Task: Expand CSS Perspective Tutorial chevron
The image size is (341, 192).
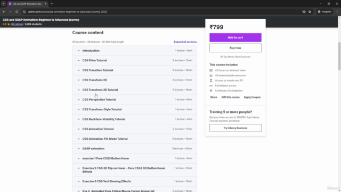Action: coord(78,100)
